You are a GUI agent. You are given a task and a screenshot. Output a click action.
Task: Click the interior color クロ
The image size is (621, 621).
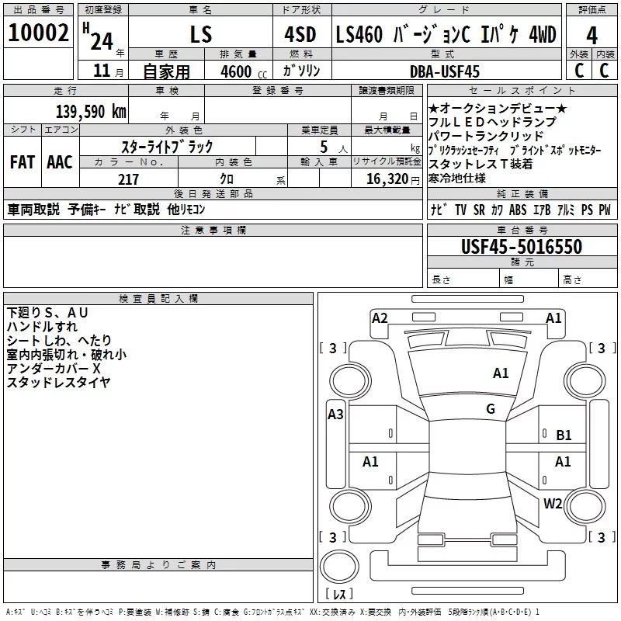227,179
